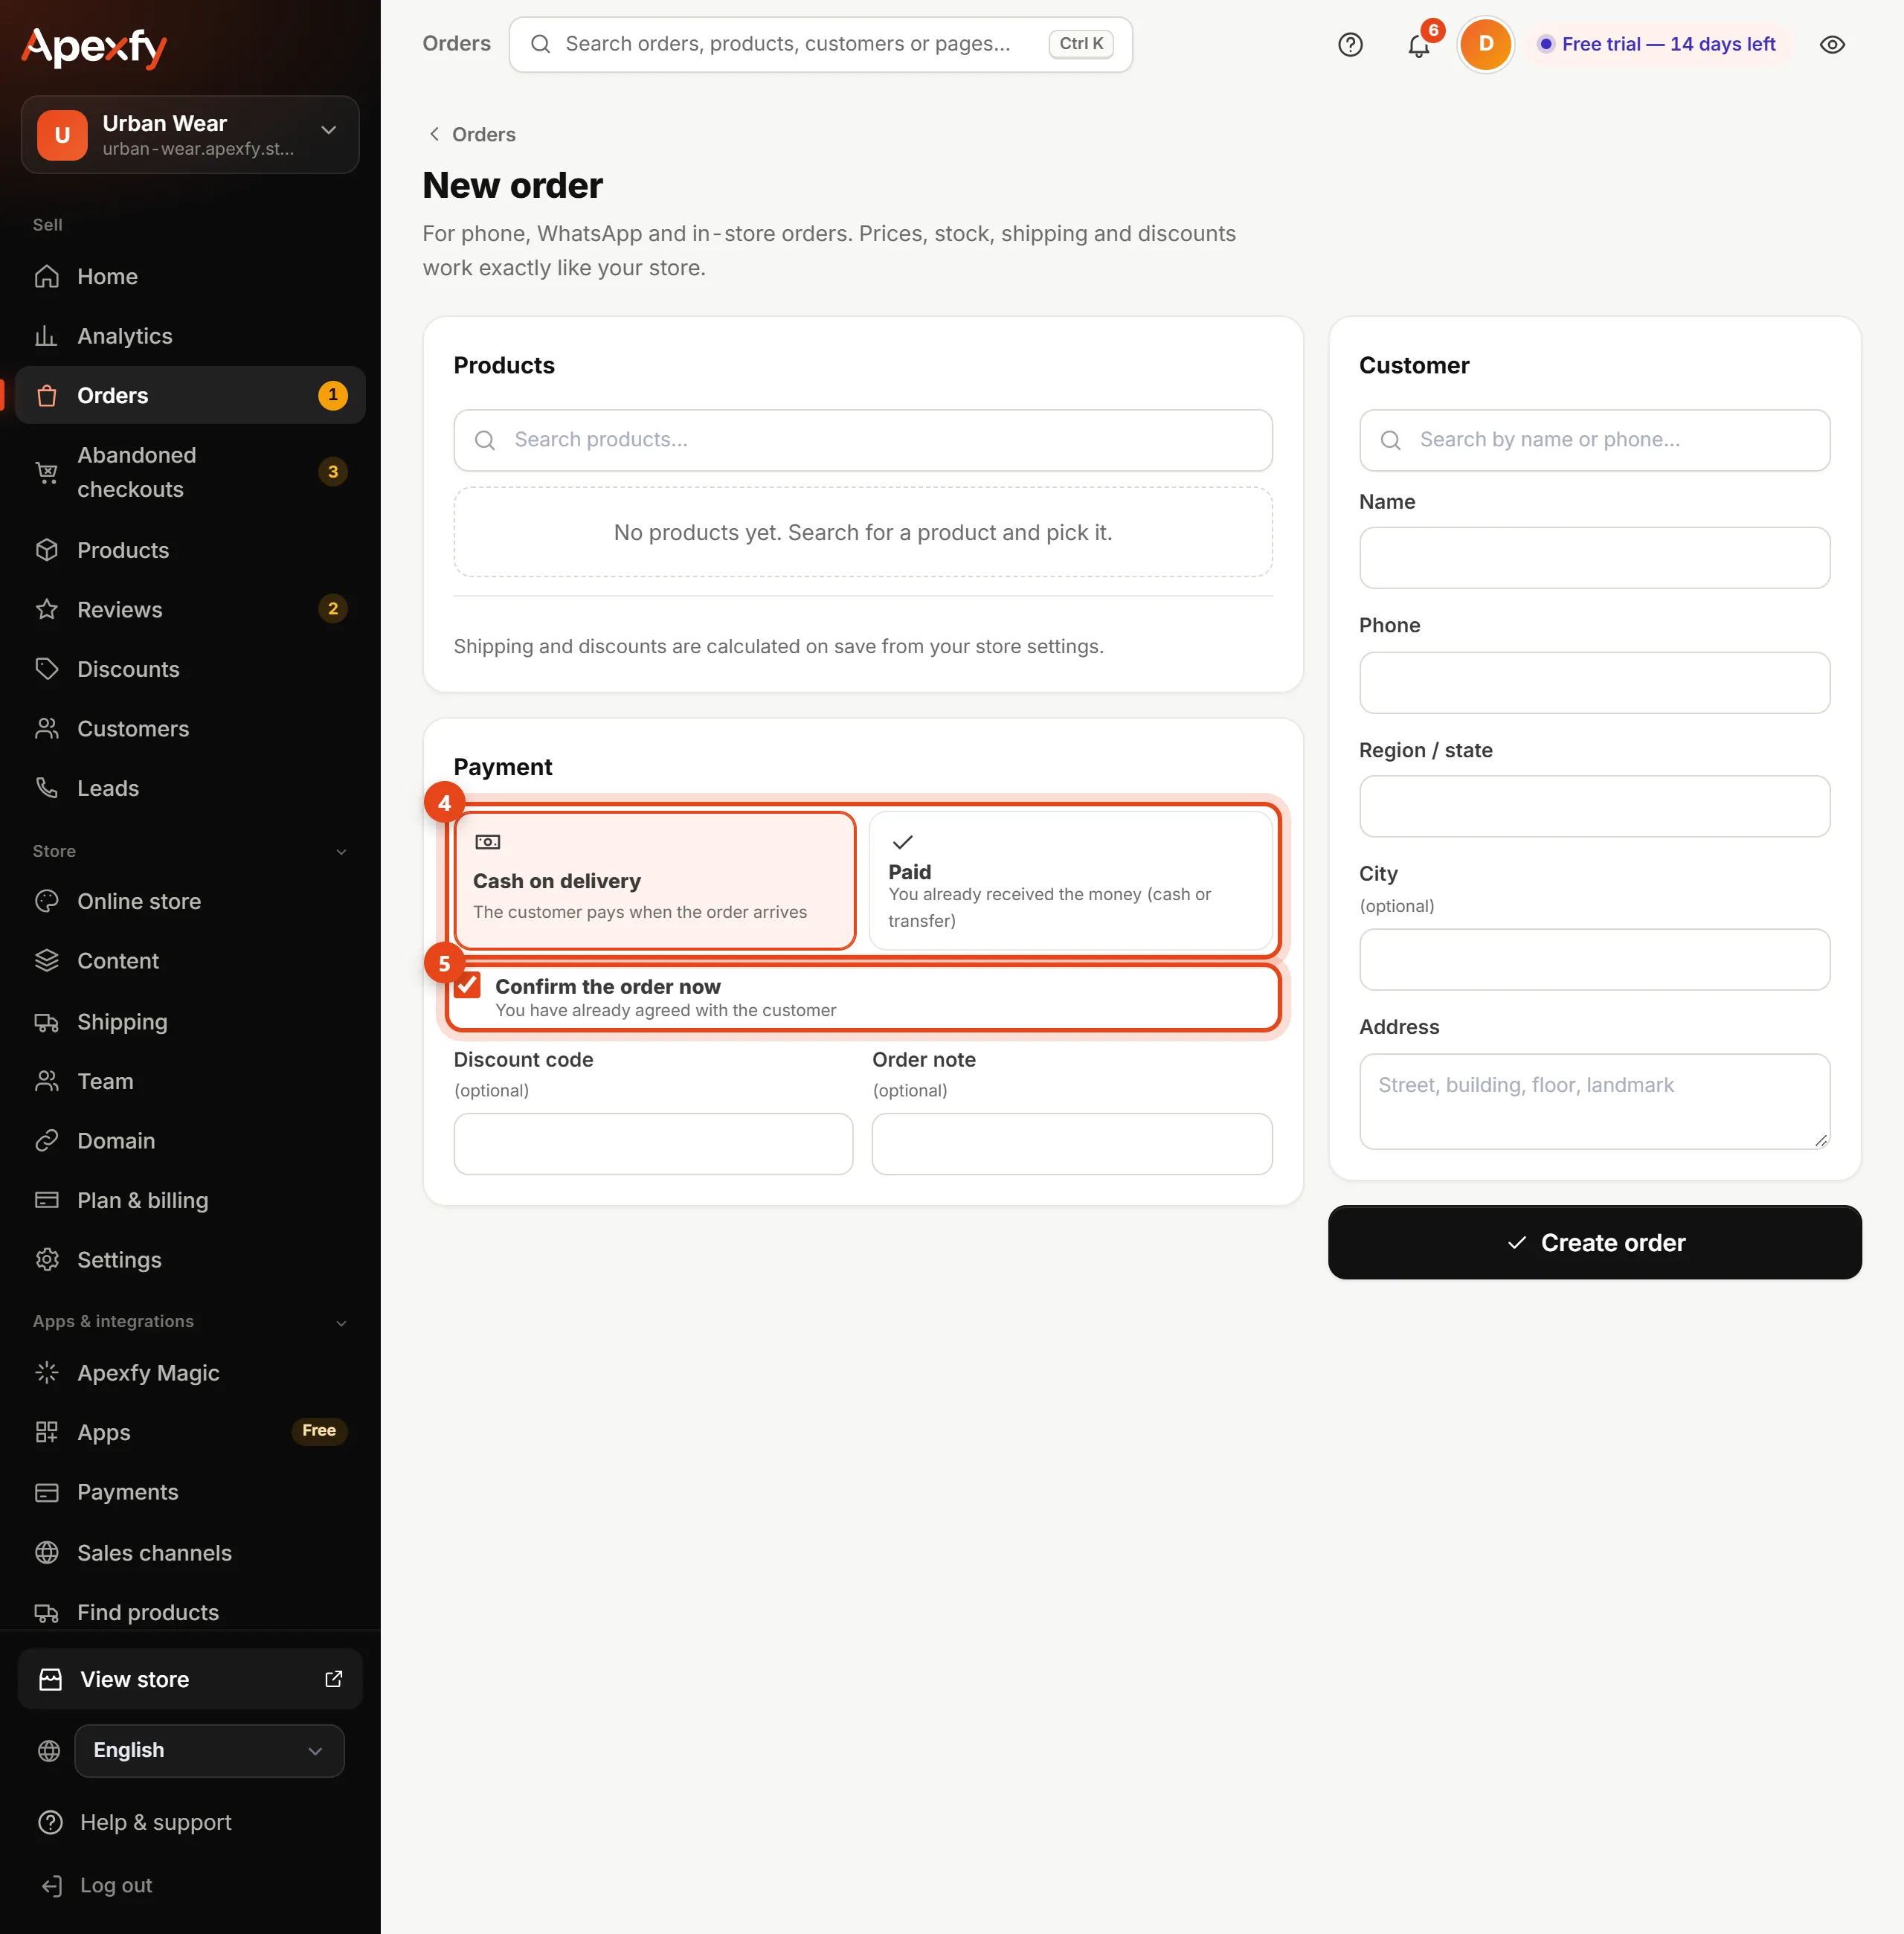The height and width of the screenshot is (1934, 1904).
Task: Open Products in sidebar navigation
Action: coord(190,550)
